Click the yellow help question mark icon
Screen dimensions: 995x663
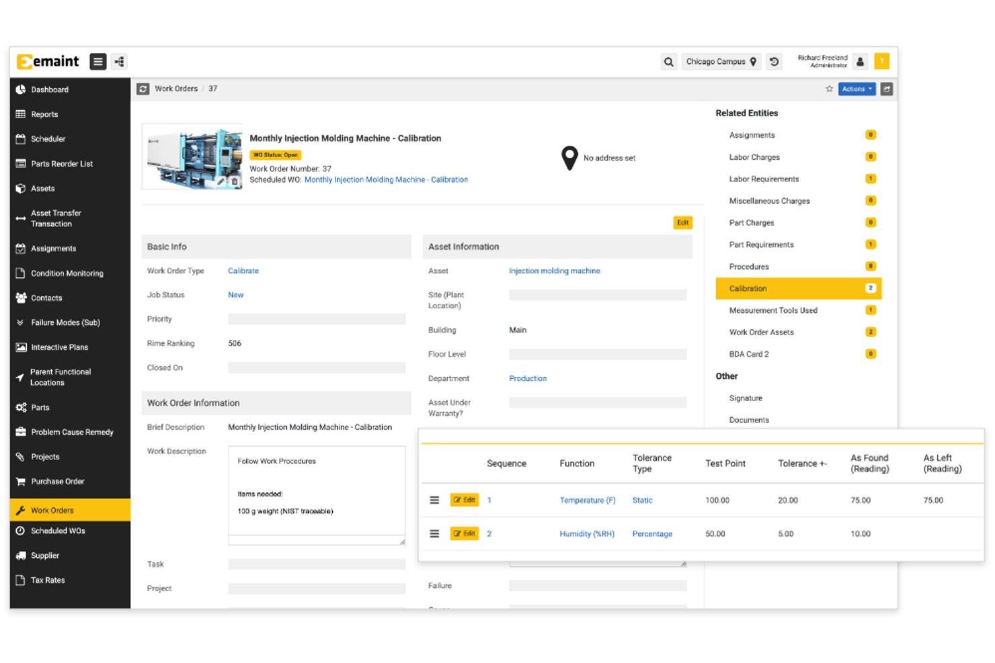(x=881, y=61)
